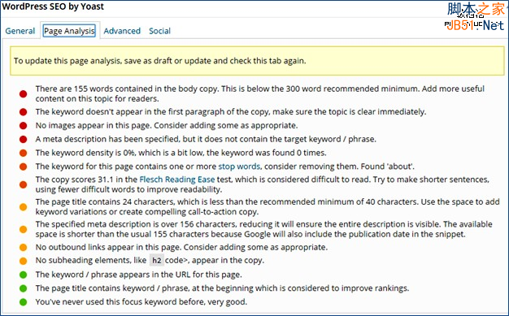Click green dot beside page title keyword message
The image size is (509, 316).
tap(23, 288)
